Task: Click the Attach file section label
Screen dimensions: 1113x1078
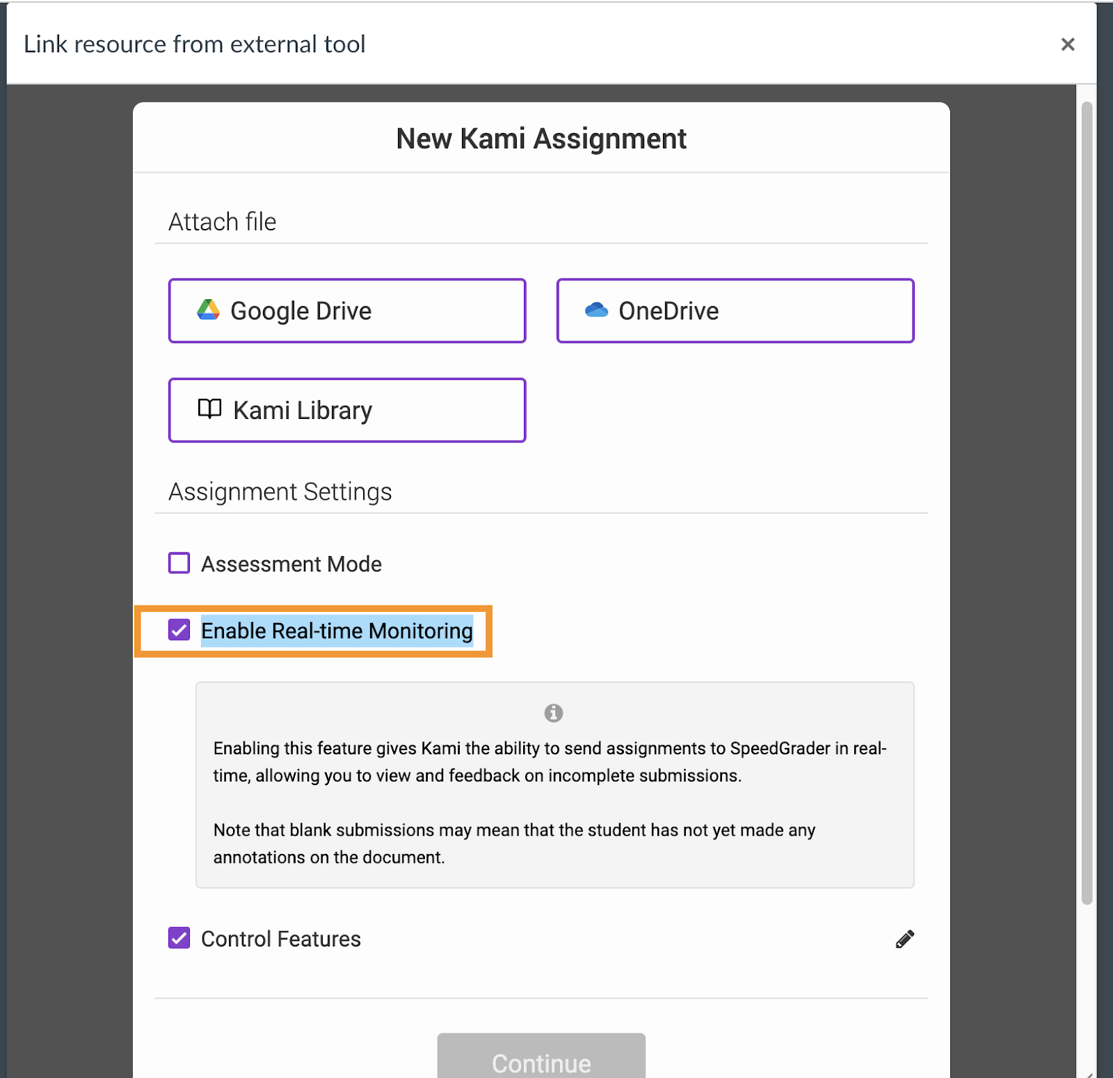Action: pyautogui.click(x=223, y=221)
